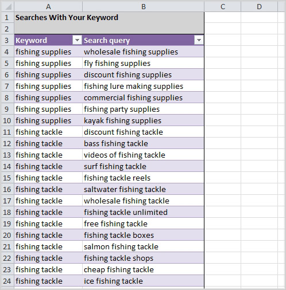This screenshot has height=290, width=286.
Task: Select column C header
Action: pyautogui.click(x=223, y=7)
